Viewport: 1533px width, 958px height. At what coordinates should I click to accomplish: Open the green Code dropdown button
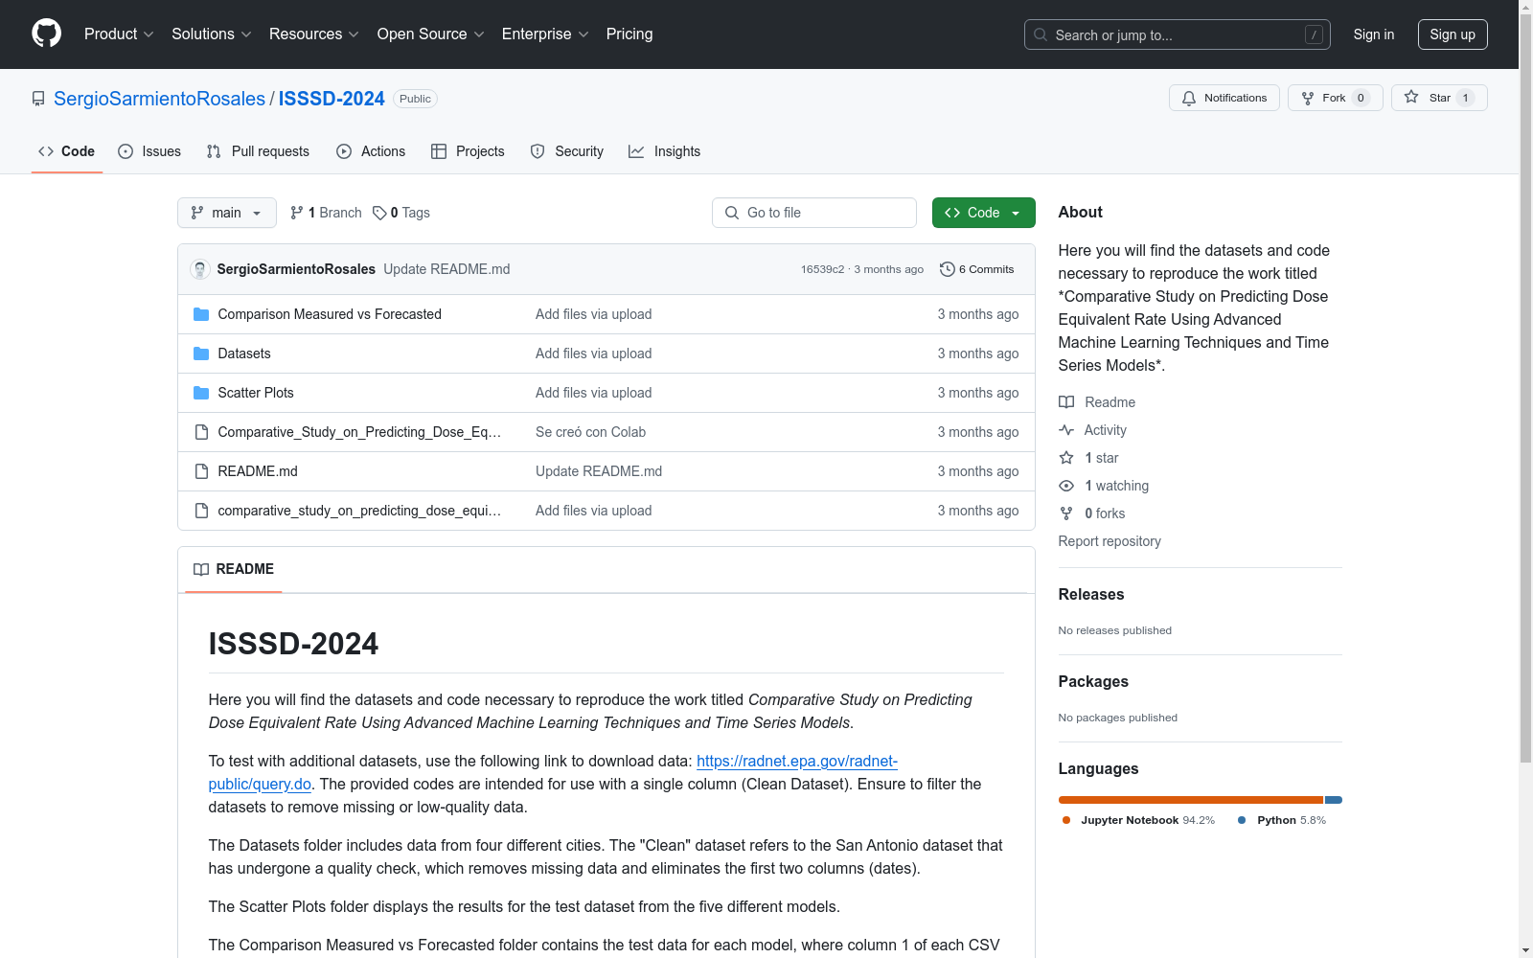983,213
